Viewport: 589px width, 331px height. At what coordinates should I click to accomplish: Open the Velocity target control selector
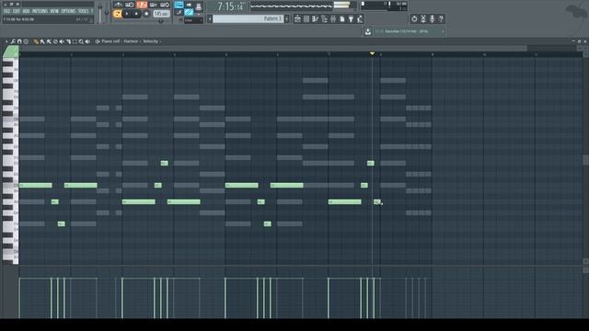[x=150, y=41]
